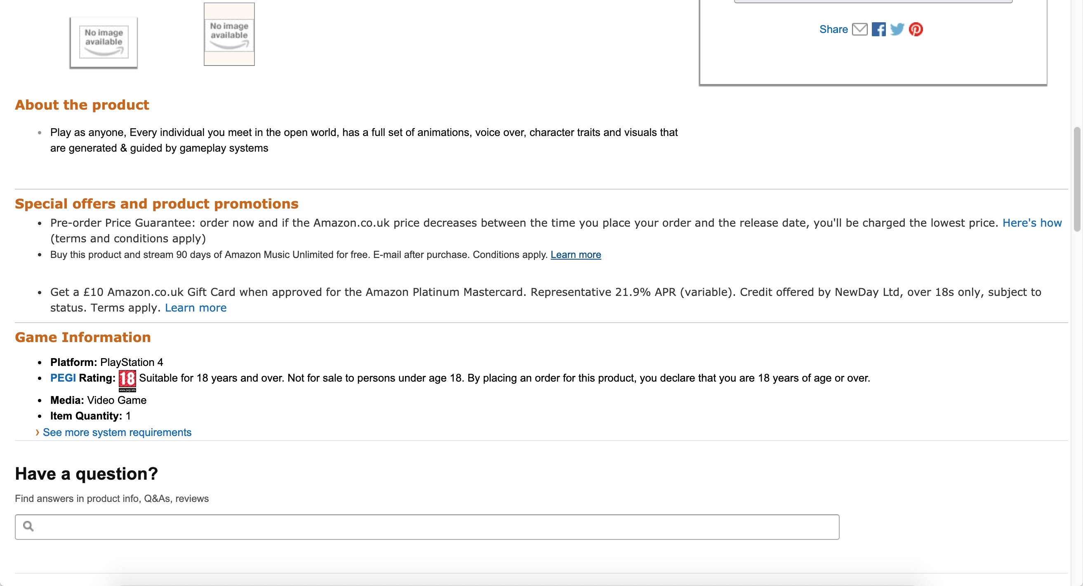Image resolution: width=1083 pixels, height=586 pixels.
Task: Click the About the product heading
Action: pyautogui.click(x=82, y=105)
